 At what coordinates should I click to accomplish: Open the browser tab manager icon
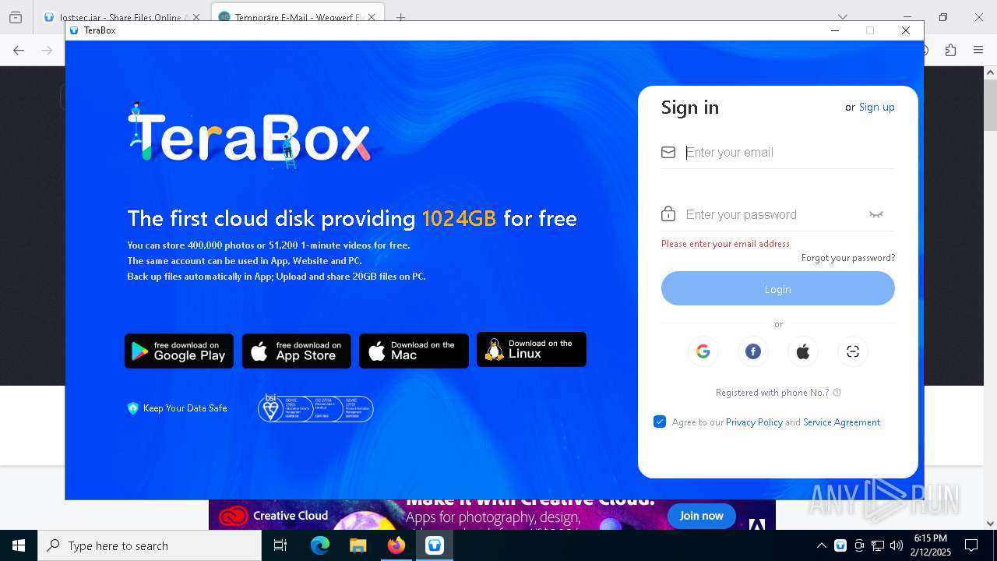16,17
